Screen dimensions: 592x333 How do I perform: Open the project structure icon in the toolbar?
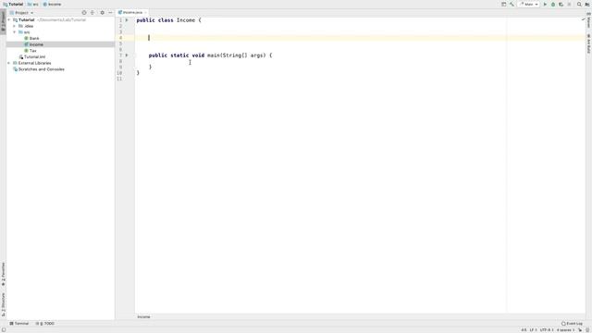pos(503,4)
